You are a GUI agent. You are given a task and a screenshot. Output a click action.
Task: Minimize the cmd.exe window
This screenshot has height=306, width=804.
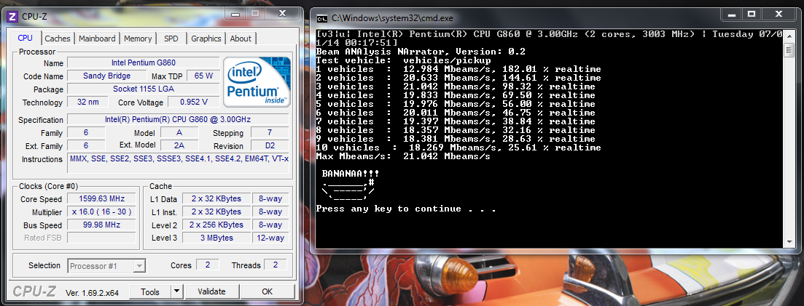pyautogui.click(x=732, y=15)
